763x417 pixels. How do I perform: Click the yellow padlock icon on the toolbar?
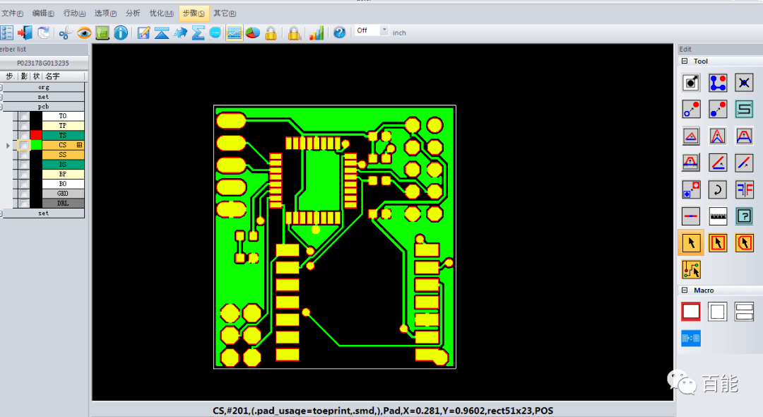(x=270, y=33)
